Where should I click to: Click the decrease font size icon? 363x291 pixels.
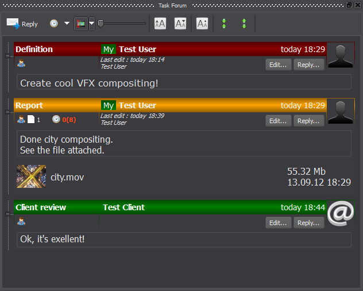pyautogui.click(x=180, y=23)
